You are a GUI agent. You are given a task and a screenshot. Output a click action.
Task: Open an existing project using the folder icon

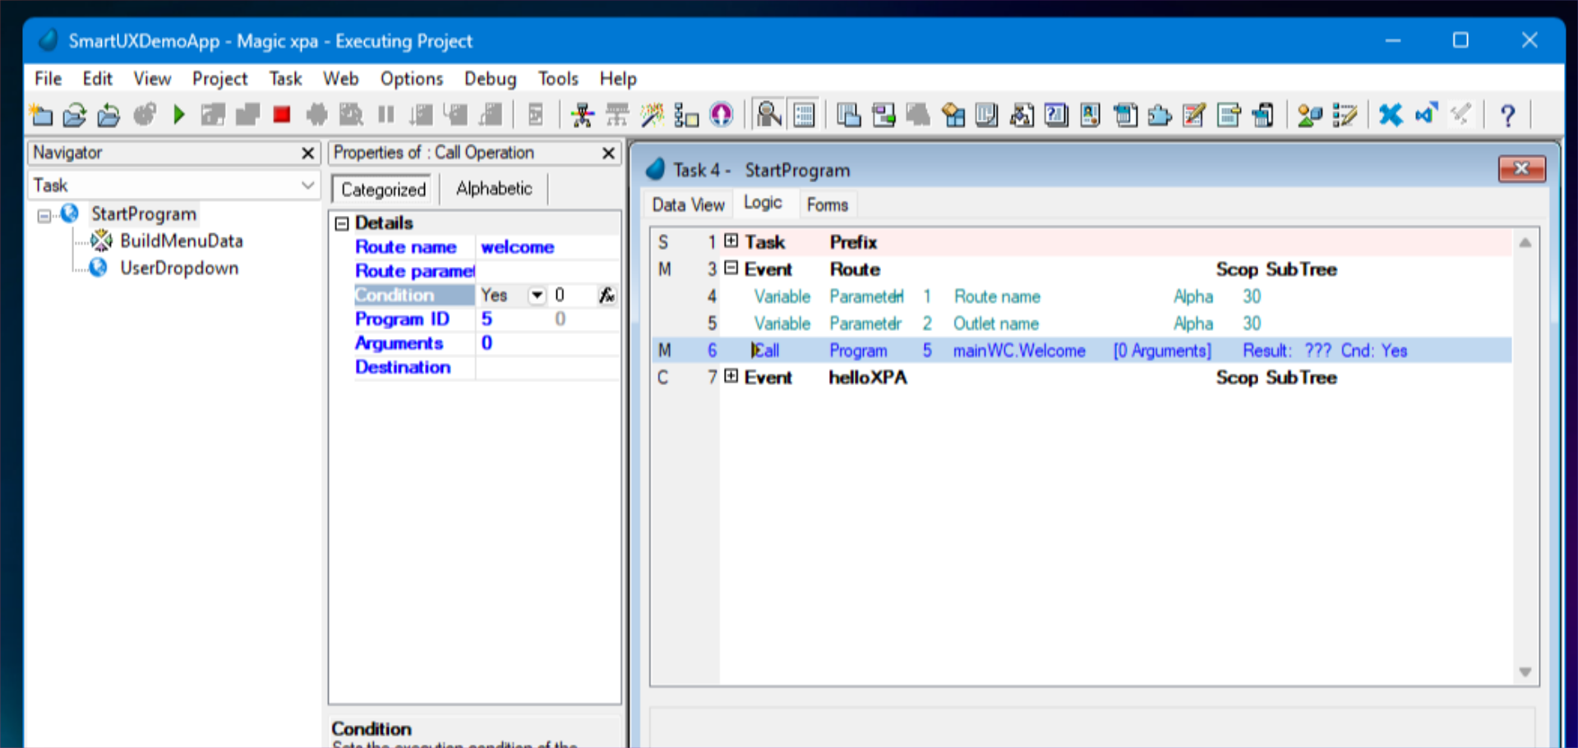click(76, 114)
